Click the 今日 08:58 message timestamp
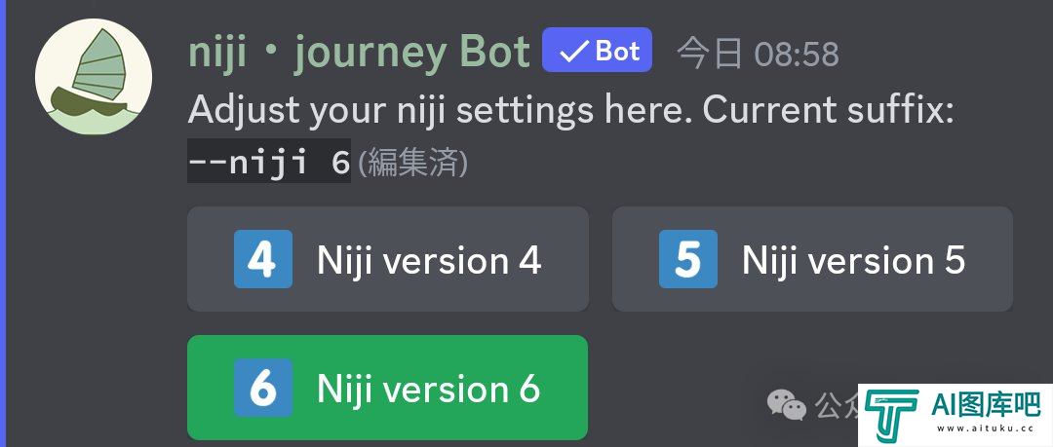 coord(758,54)
